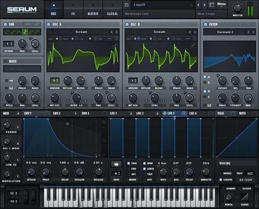Open OSC A Scream wavetable selector
The height and width of the screenshot is (209, 259).
click(81, 32)
